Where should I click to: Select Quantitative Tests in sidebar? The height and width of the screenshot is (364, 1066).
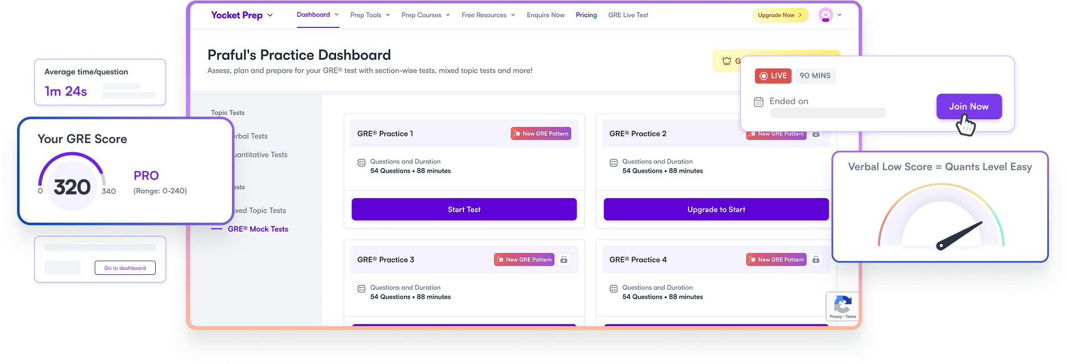tap(260, 155)
